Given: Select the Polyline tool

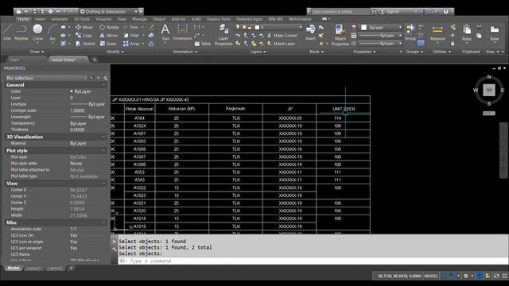Looking at the screenshot, I should pos(21,33).
